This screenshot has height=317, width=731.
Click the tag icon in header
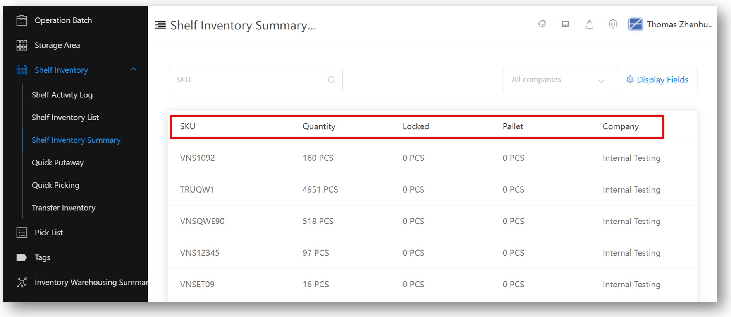(542, 24)
